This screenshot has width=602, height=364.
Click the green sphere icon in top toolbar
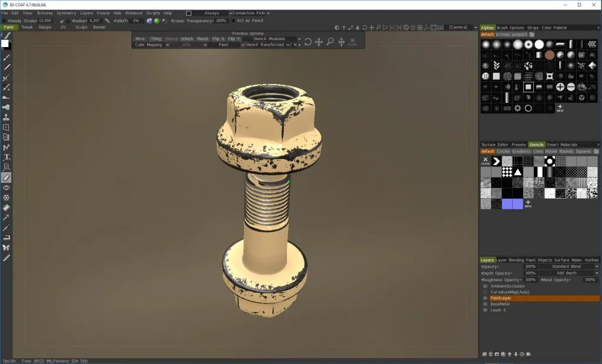coord(156,21)
